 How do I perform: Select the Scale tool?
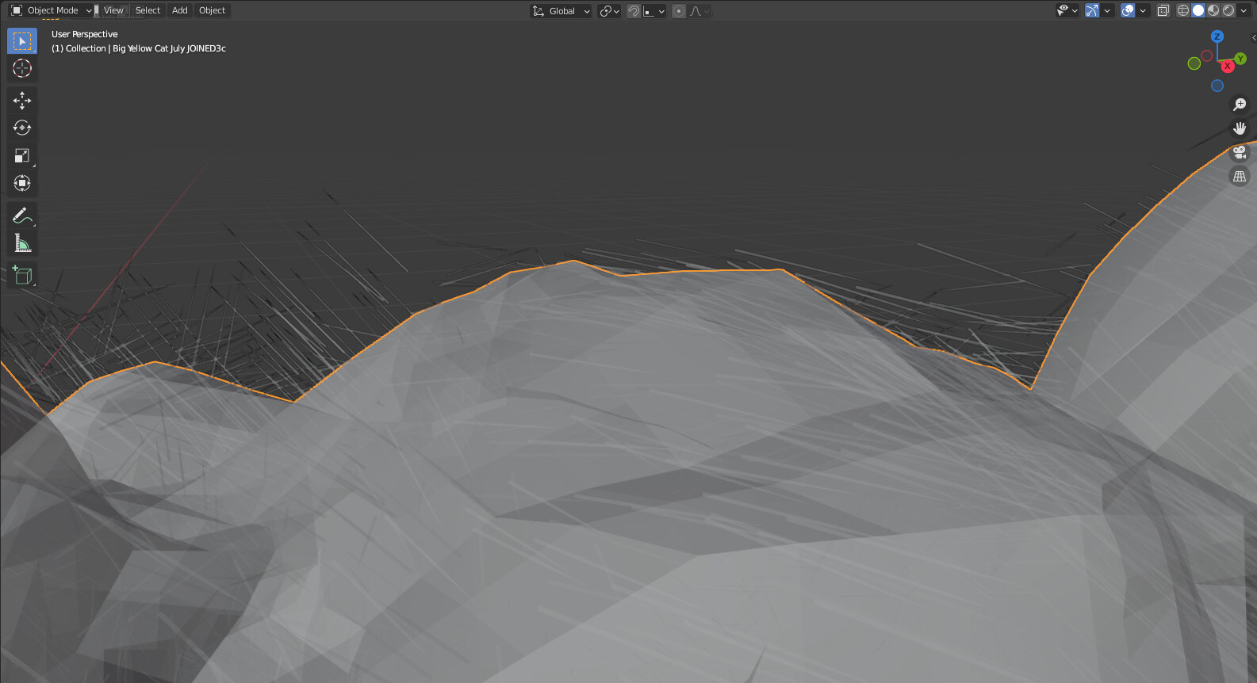pyautogui.click(x=22, y=155)
